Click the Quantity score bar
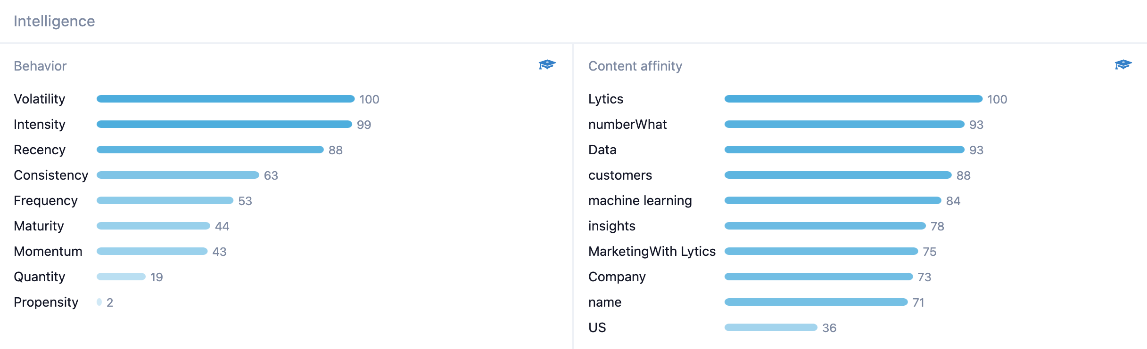 [x=121, y=277]
